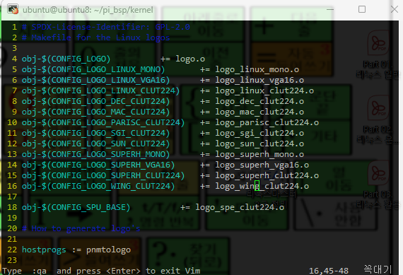Click logo_linux_clut224.o in the editor

click(264, 90)
